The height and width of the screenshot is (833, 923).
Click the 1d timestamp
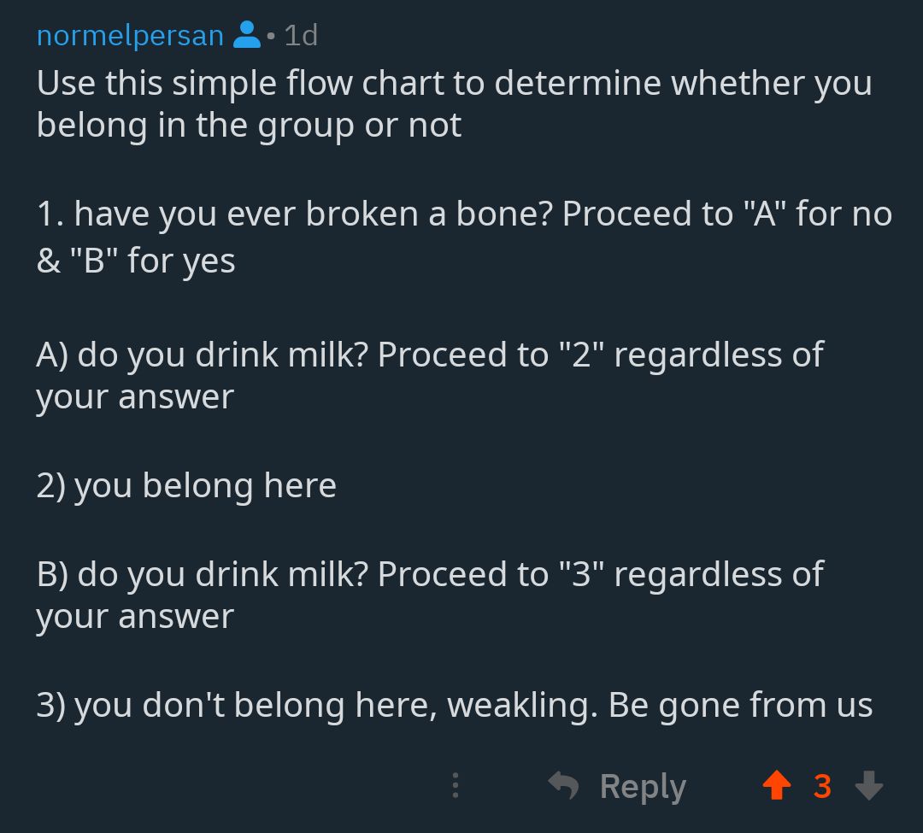coord(299,35)
